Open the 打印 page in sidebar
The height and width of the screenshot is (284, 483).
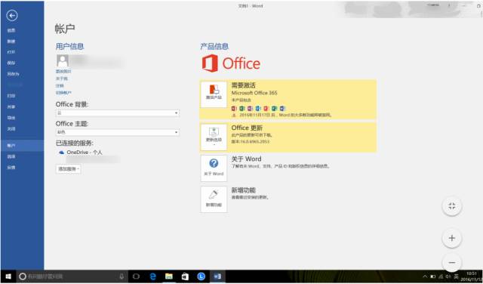point(11,96)
